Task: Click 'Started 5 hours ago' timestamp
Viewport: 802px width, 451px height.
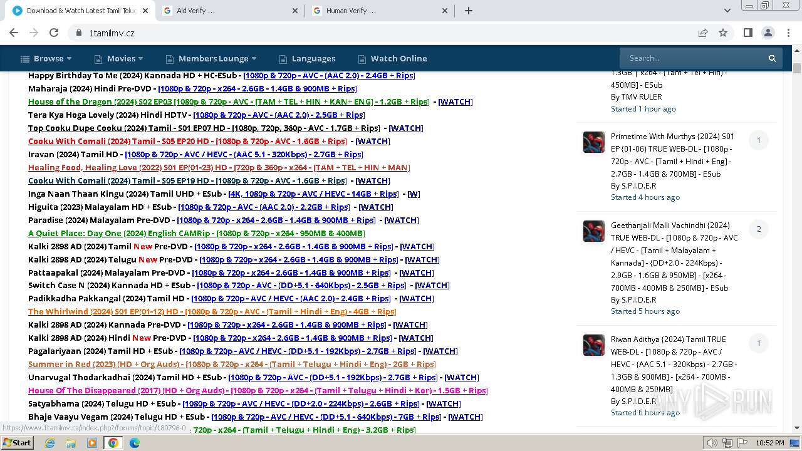Action: [x=645, y=311]
